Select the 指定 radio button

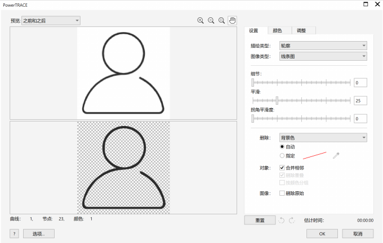[x=282, y=155]
